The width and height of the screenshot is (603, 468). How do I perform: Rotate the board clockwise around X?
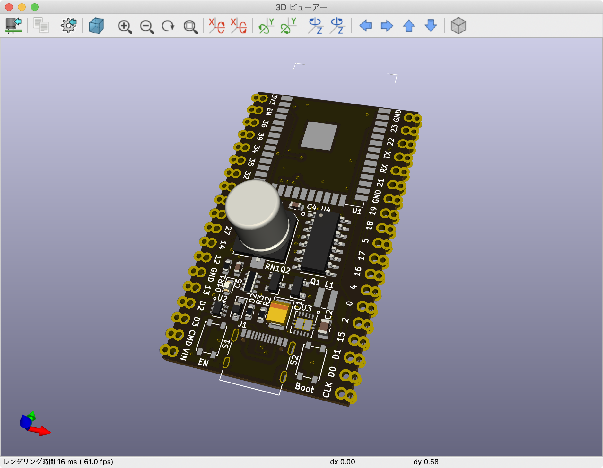217,26
